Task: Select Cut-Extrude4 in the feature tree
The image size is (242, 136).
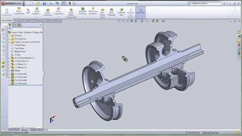Action: [21, 80]
